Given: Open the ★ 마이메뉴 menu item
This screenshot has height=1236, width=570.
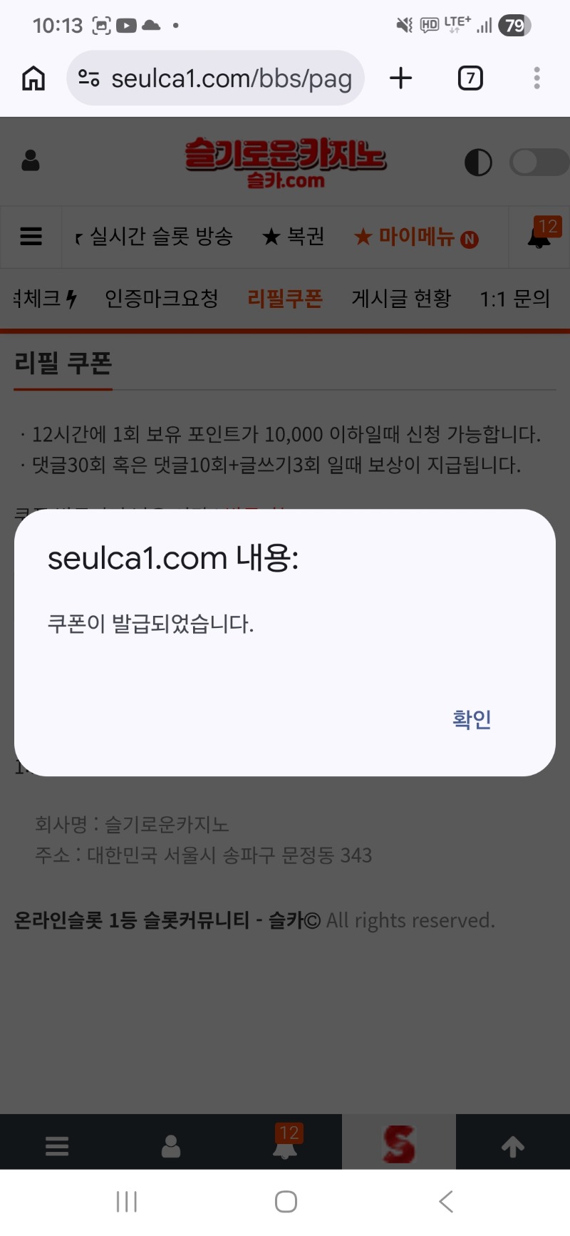Looking at the screenshot, I should (415, 236).
